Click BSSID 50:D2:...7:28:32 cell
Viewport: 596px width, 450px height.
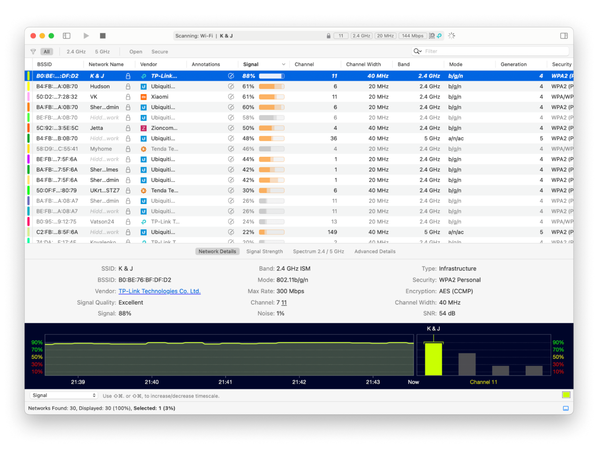[57, 97]
